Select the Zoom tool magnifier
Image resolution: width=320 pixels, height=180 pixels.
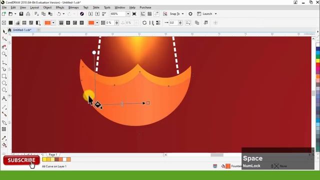(4, 54)
